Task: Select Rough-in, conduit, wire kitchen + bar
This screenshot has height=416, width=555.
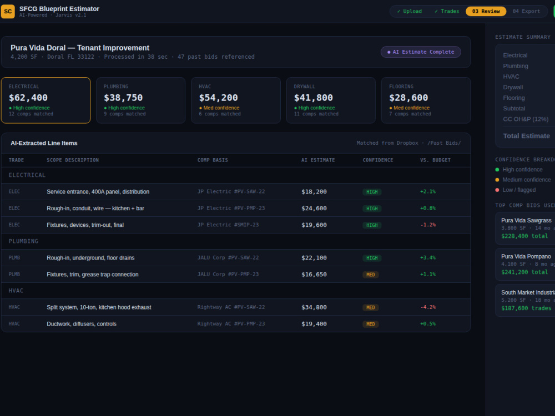Action: tap(236, 209)
